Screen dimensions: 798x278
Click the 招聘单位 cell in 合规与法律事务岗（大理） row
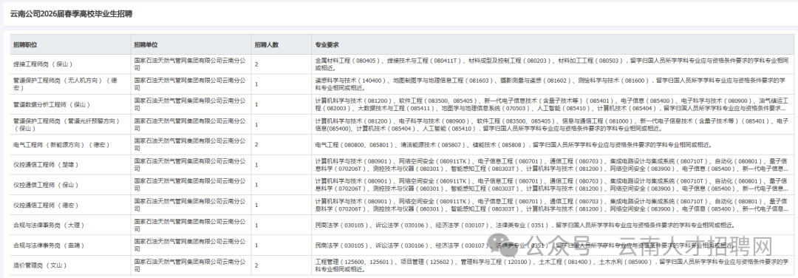[x=190, y=225]
